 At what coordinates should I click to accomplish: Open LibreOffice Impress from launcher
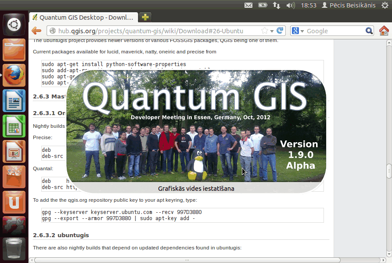pyautogui.click(x=14, y=151)
